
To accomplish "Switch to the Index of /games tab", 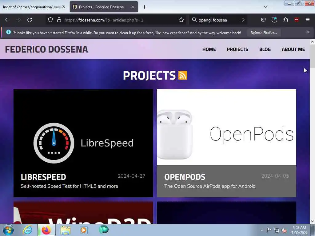I will pos(32,7).
